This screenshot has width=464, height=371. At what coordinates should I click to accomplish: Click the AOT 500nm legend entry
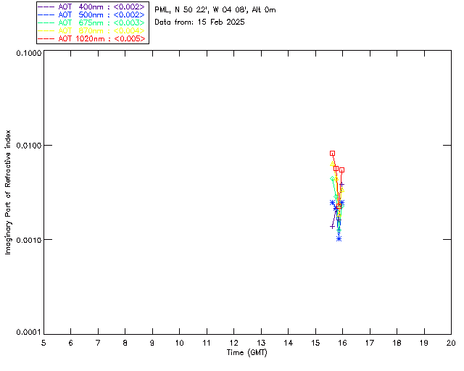(x=91, y=14)
